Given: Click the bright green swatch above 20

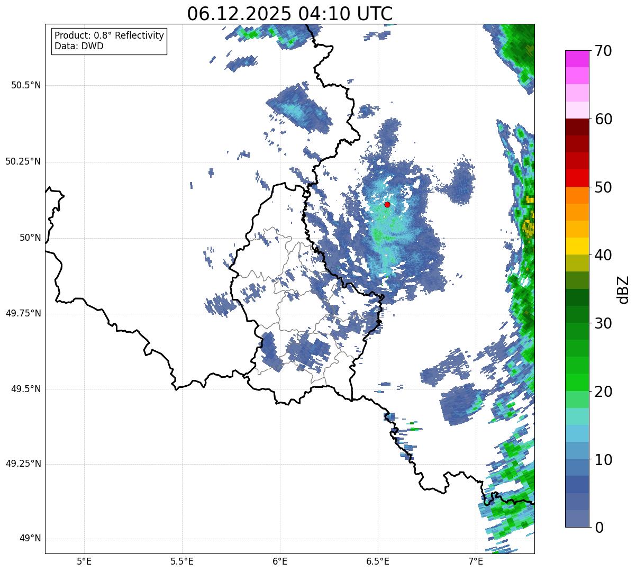Looking at the screenshot, I should pyautogui.click(x=577, y=382).
